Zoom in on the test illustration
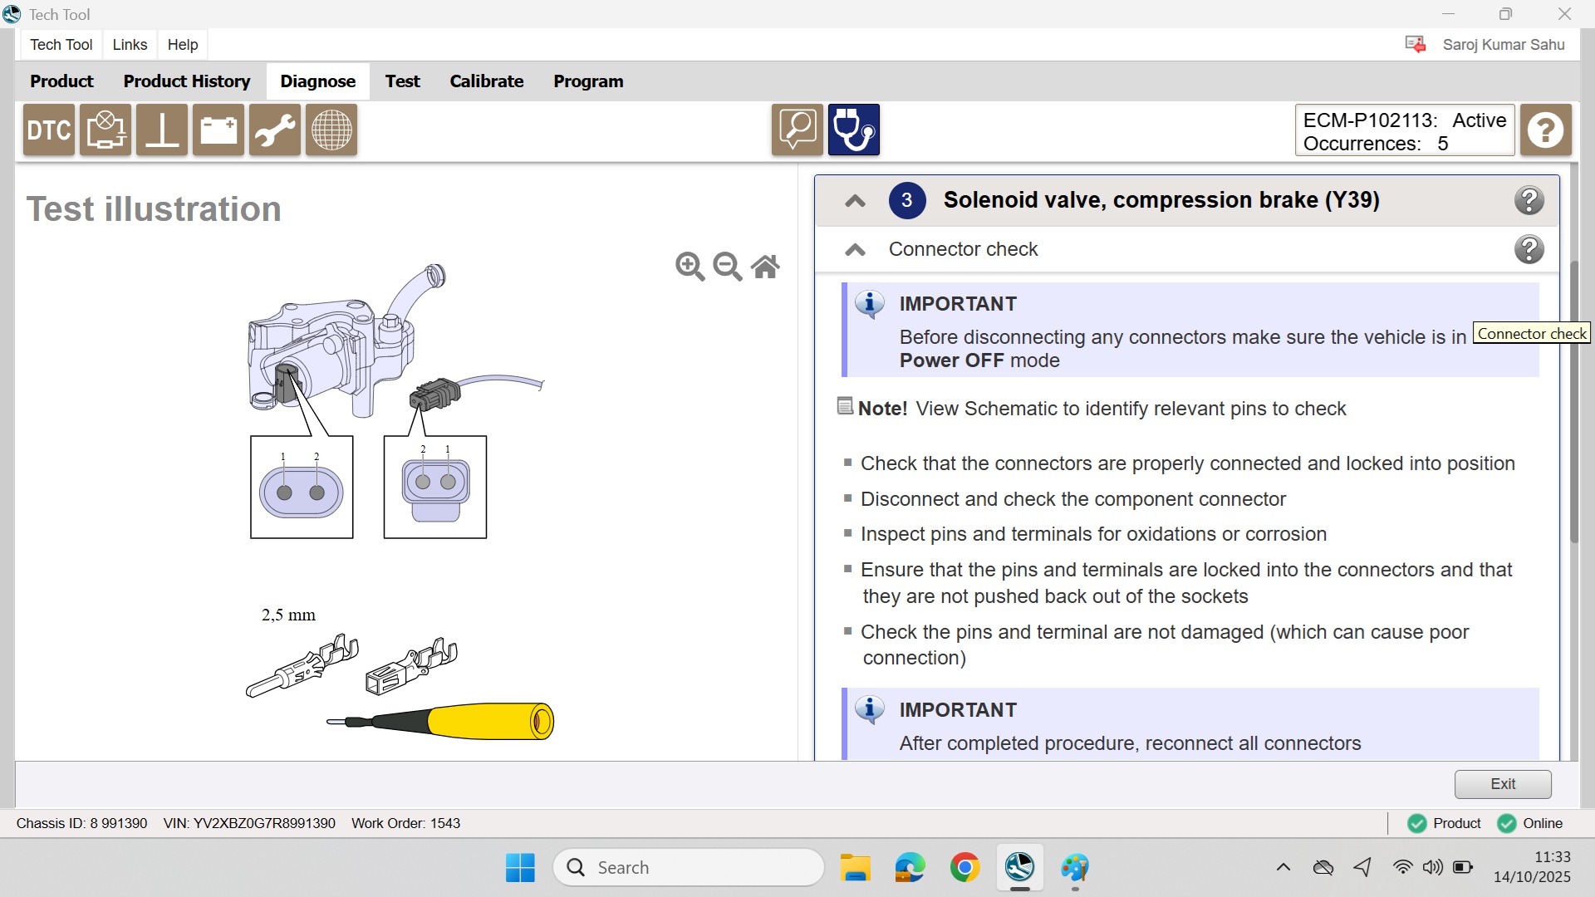 coord(690,267)
